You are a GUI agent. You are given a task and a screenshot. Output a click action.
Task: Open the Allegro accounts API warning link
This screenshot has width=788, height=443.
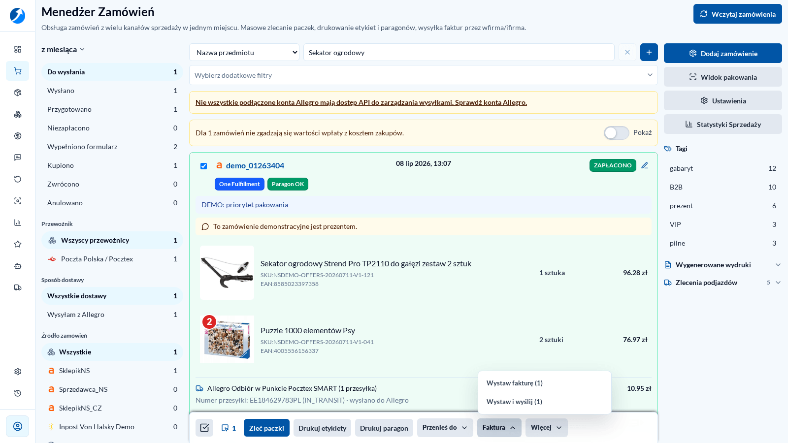361,102
